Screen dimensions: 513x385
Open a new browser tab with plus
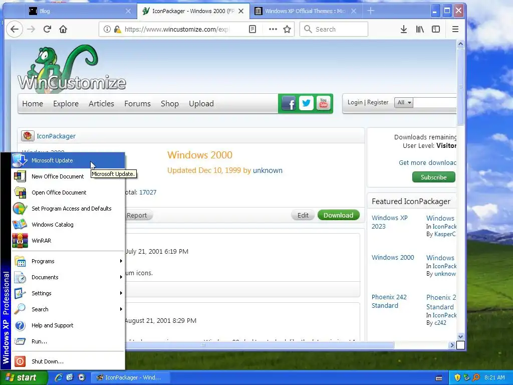tap(370, 11)
